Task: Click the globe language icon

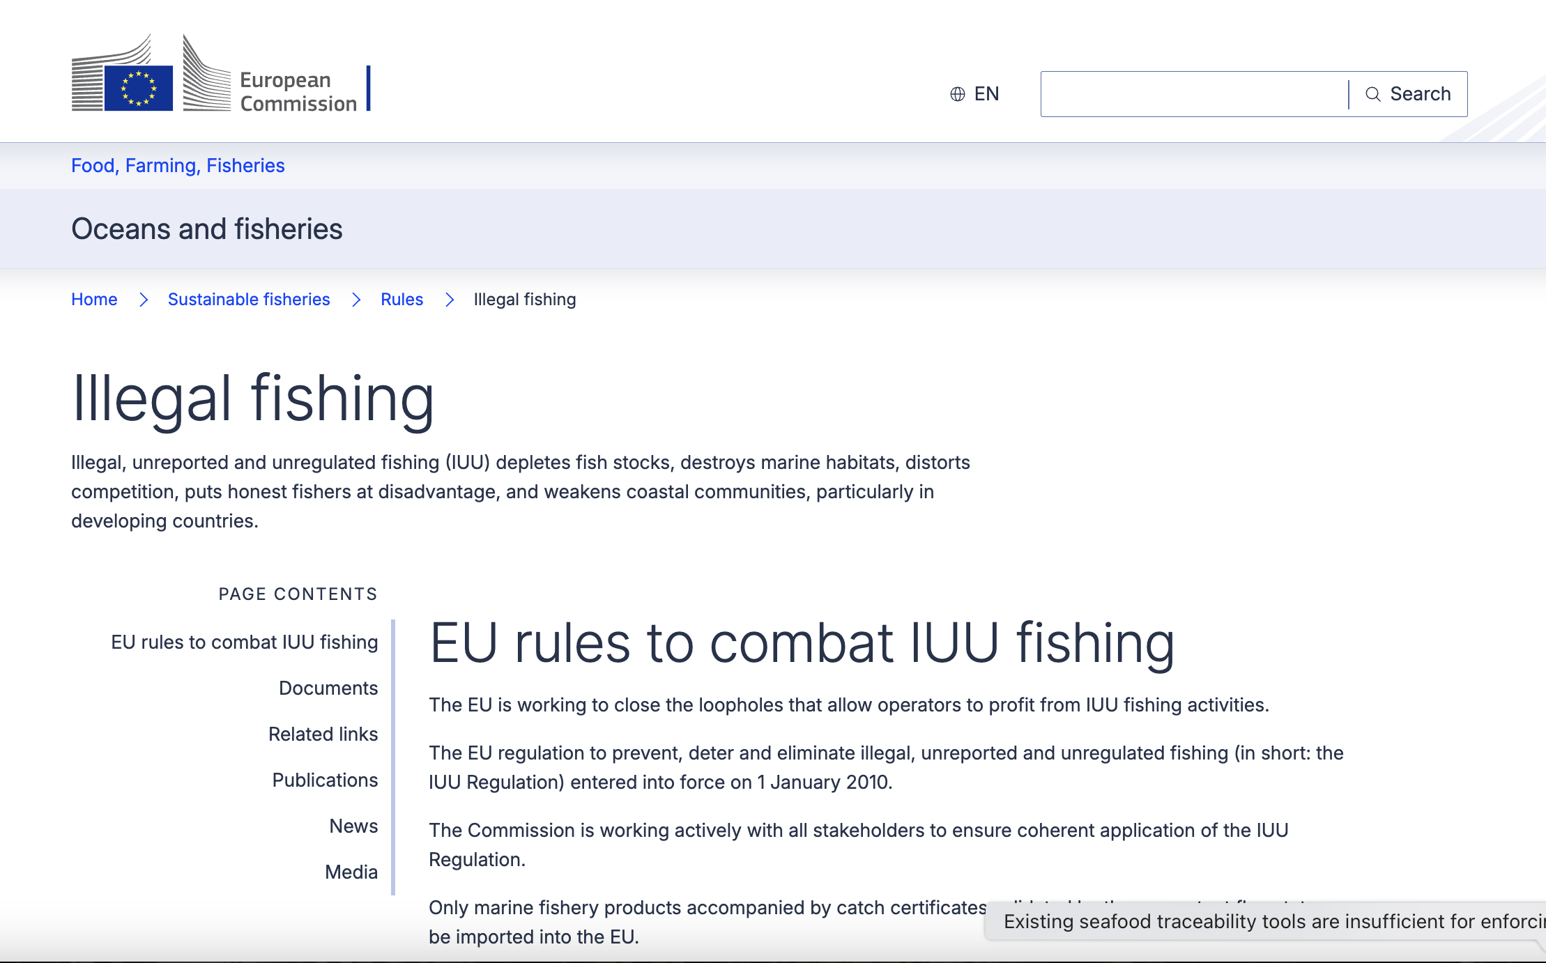Action: pyautogui.click(x=958, y=94)
